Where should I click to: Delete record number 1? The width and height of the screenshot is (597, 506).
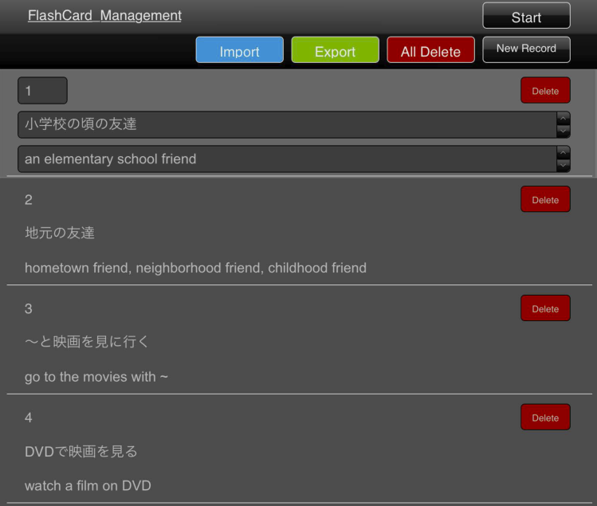click(x=545, y=90)
